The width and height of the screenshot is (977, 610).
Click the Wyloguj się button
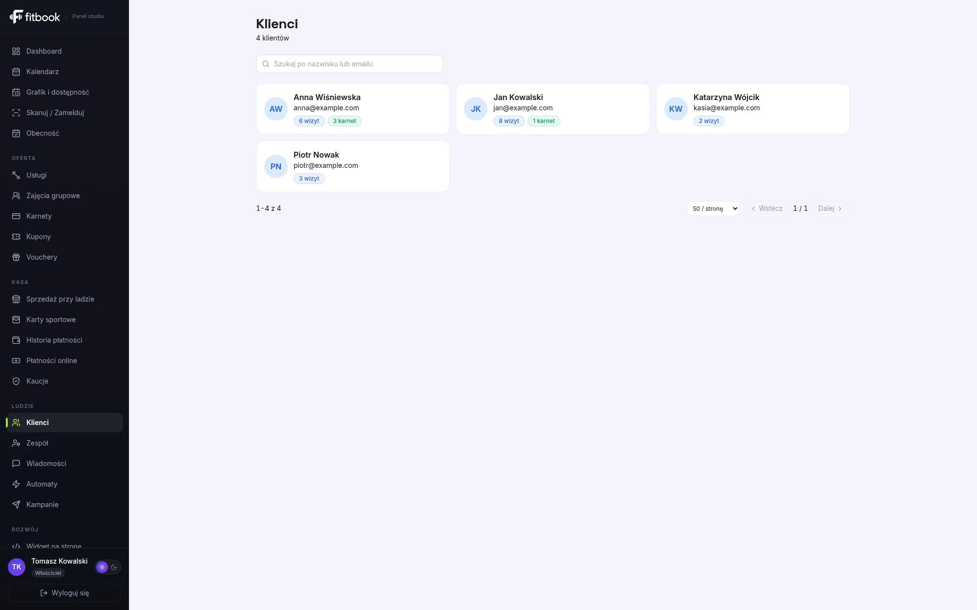coord(64,593)
